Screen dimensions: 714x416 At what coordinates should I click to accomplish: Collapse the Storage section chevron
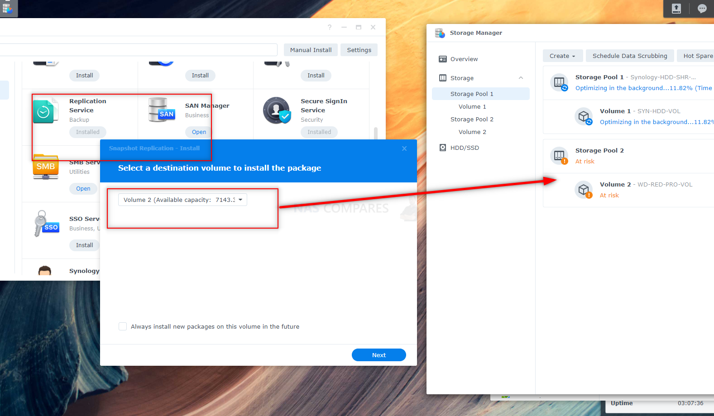point(521,78)
